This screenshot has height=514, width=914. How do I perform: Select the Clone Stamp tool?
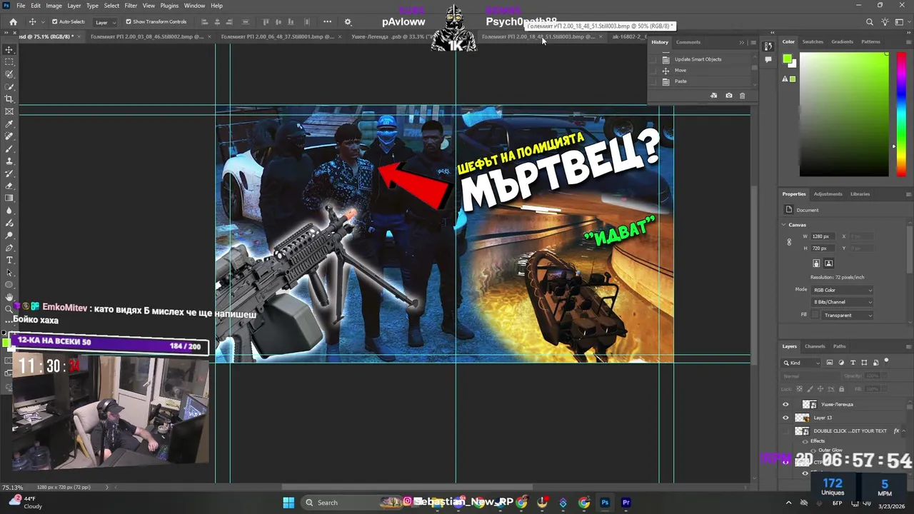pyautogui.click(x=9, y=161)
